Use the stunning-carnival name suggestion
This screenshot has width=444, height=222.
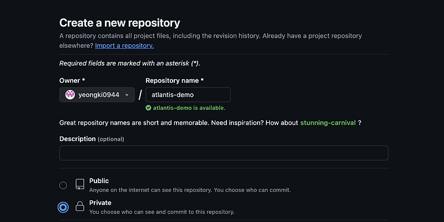[327, 123]
